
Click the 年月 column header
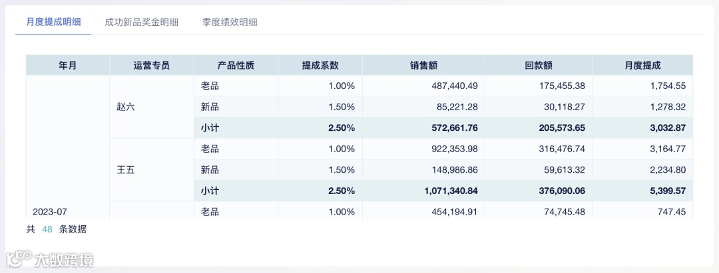pos(67,65)
